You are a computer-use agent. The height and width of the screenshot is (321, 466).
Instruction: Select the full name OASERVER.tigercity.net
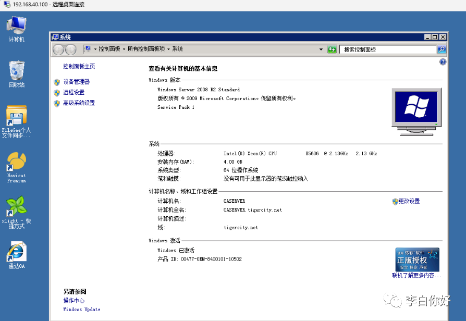pos(253,210)
